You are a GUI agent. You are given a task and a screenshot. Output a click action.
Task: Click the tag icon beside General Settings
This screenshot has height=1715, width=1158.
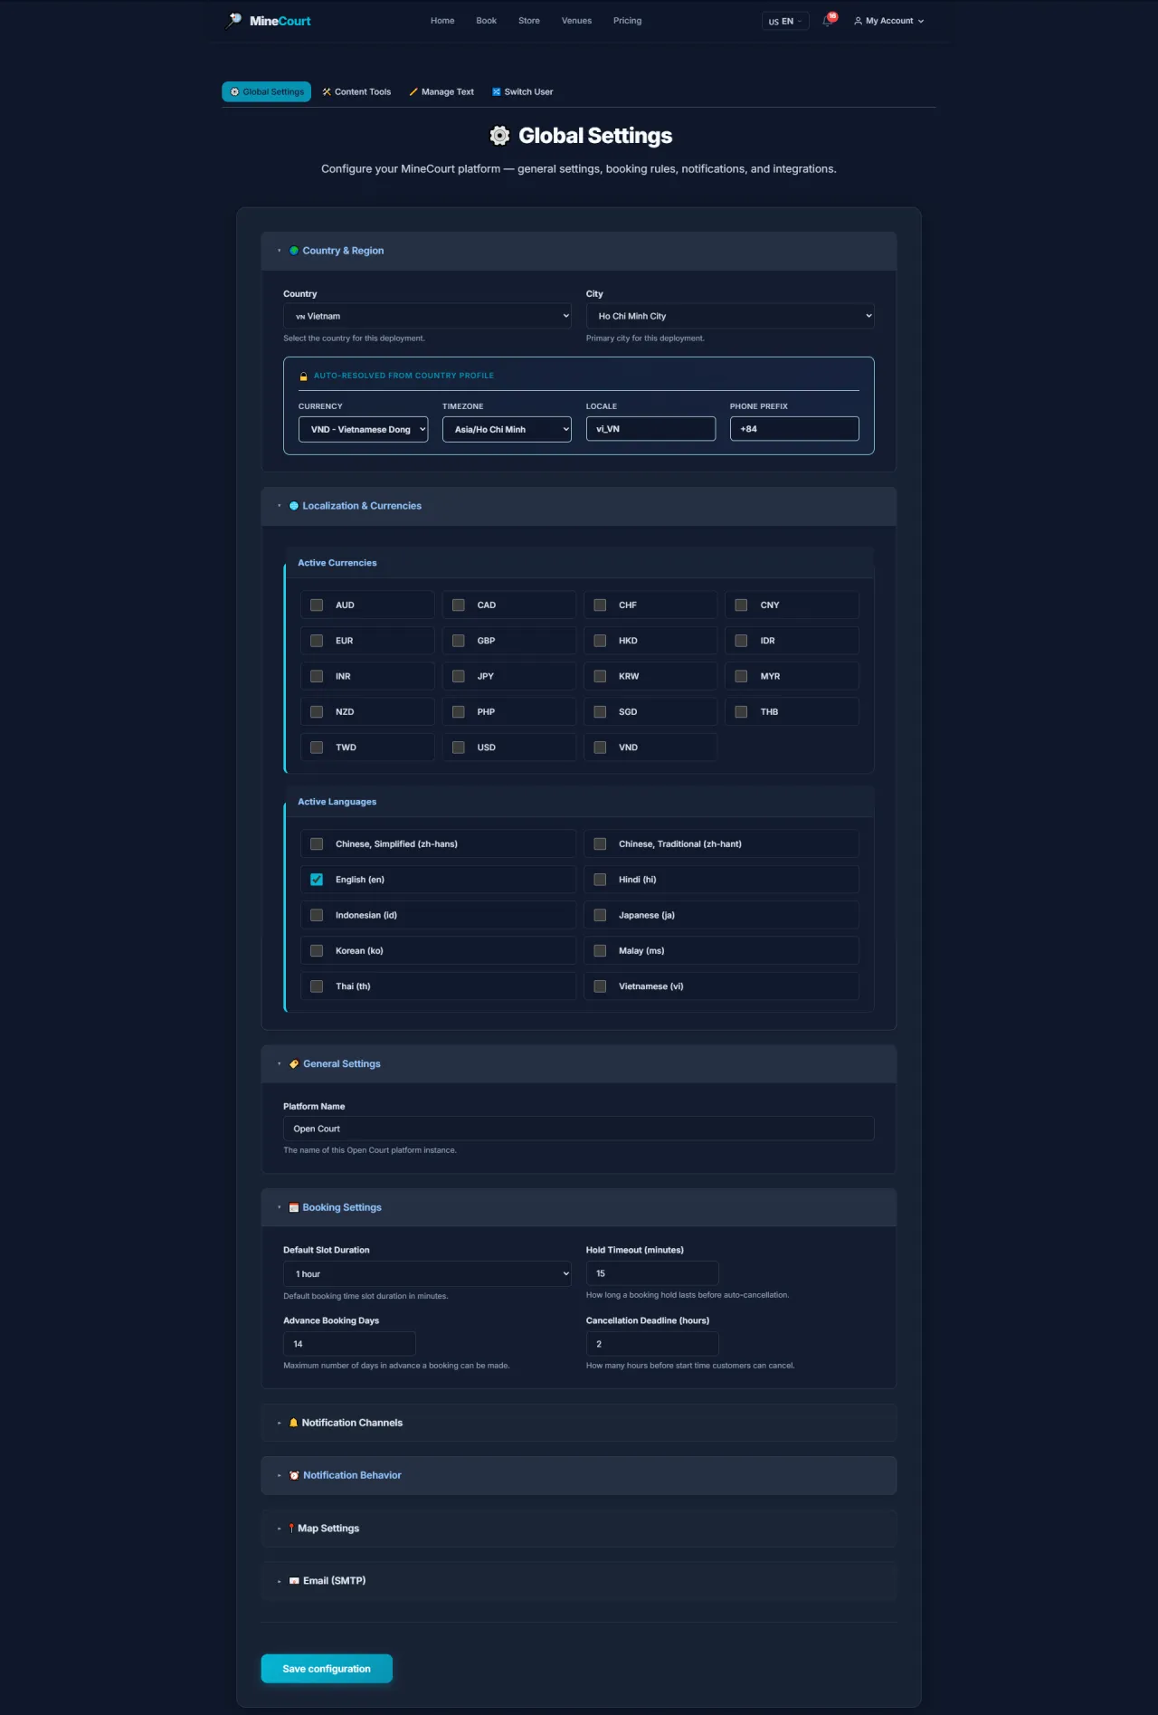point(294,1064)
